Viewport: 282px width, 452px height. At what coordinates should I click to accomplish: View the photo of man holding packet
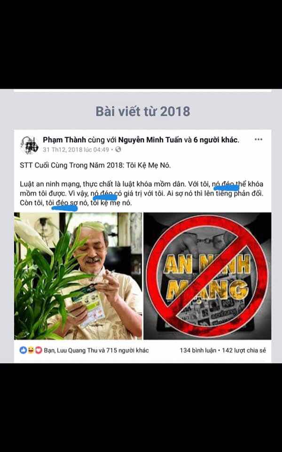[78, 276]
